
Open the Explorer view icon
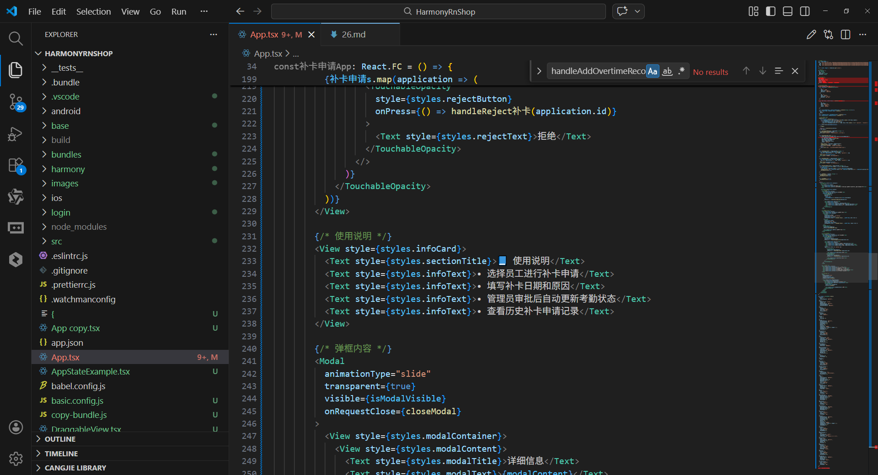click(x=16, y=70)
